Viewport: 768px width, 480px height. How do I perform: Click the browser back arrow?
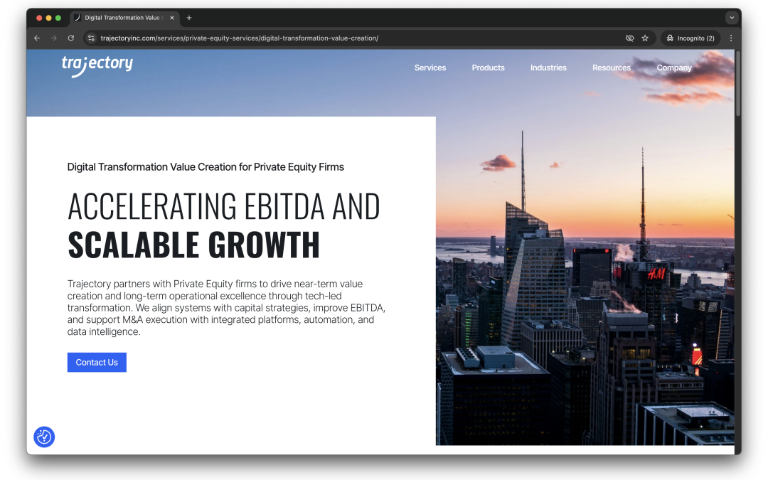coord(37,38)
